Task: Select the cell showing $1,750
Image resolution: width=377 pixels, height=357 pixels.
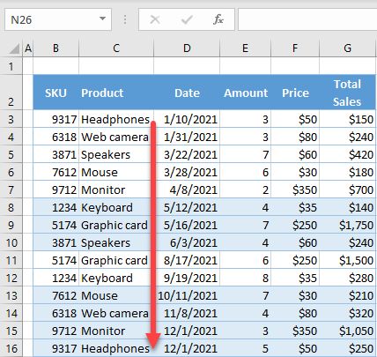Action: point(347,225)
